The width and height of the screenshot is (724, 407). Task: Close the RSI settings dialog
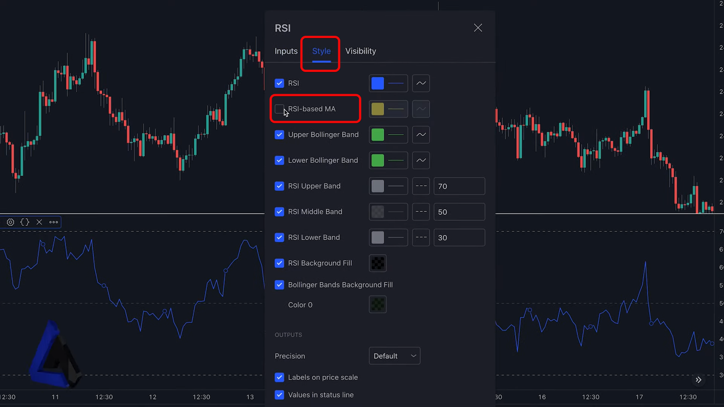click(478, 28)
